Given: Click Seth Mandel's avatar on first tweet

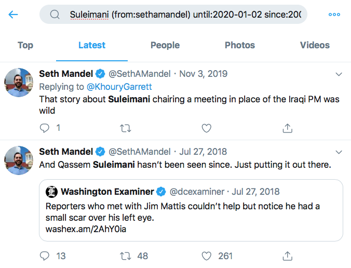Looking at the screenshot, I should pos(19,82).
